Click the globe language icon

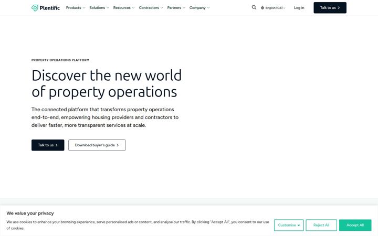pyautogui.click(x=262, y=8)
